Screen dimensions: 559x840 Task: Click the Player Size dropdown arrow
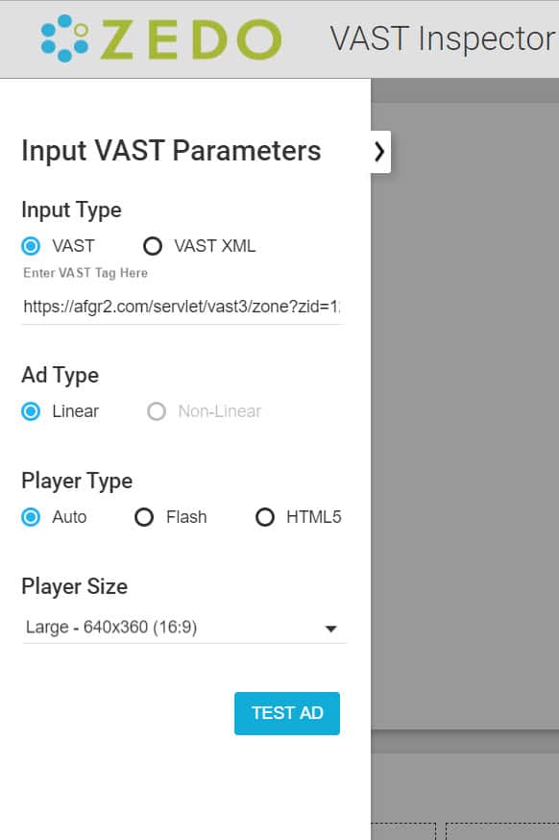tap(330, 628)
